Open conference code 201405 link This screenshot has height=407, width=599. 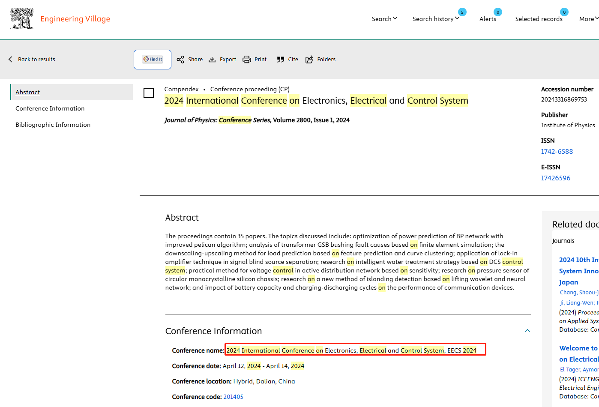[233, 397]
